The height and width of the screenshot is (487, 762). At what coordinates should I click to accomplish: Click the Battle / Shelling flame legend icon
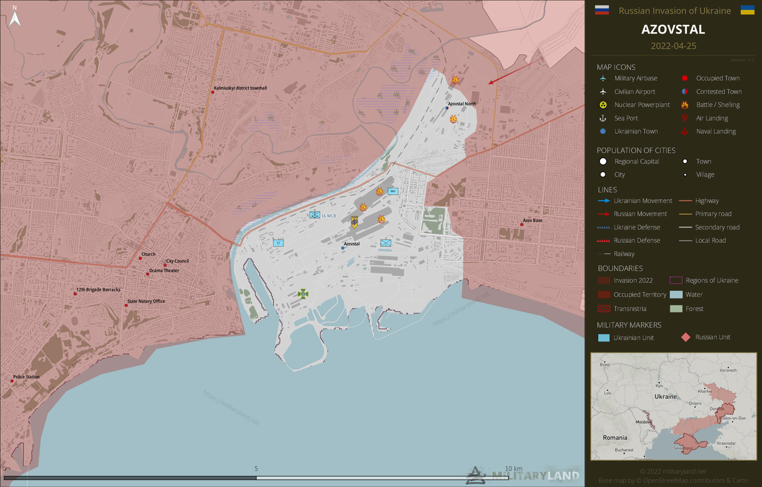pyautogui.click(x=685, y=105)
